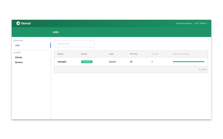Open Clients in the Cluster section
223x139 pixels.
tap(18, 57)
